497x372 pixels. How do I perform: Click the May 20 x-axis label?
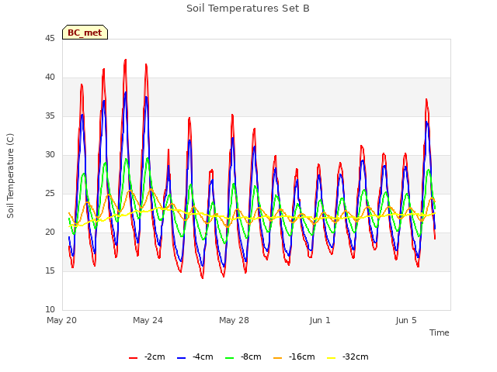coord(62,320)
